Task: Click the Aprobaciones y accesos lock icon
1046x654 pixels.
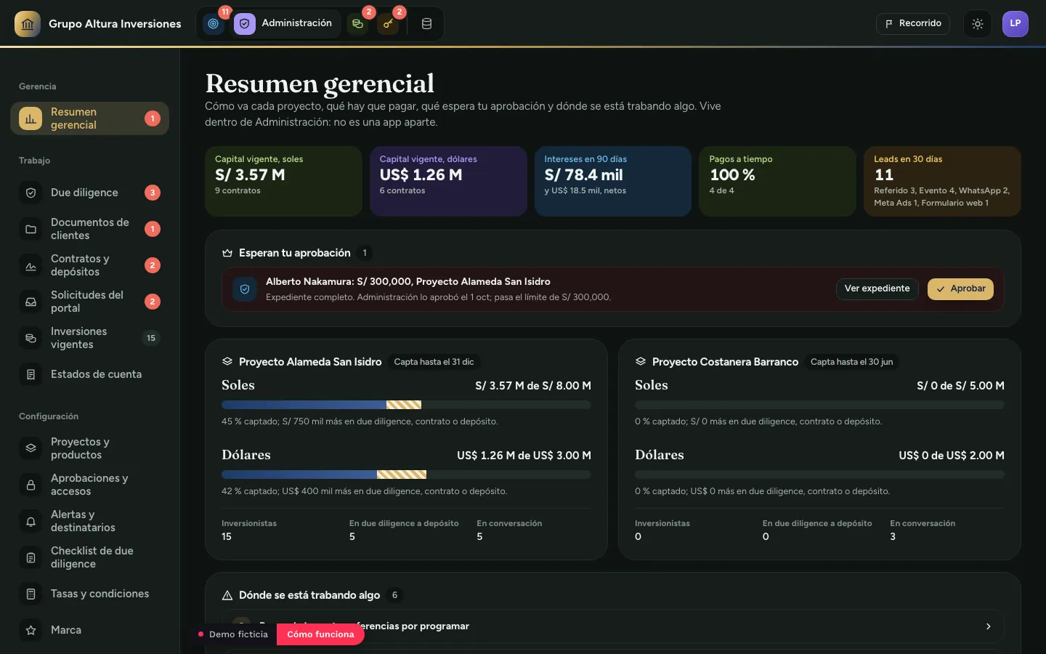Action: pyautogui.click(x=31, y=485)
